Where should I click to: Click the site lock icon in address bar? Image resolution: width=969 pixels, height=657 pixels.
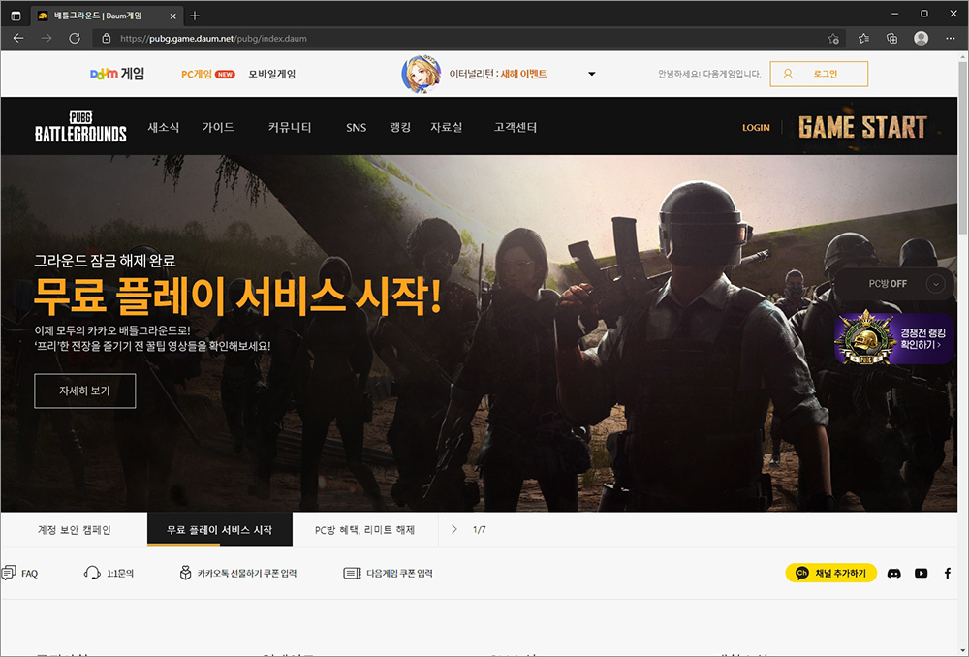(107, 39)
